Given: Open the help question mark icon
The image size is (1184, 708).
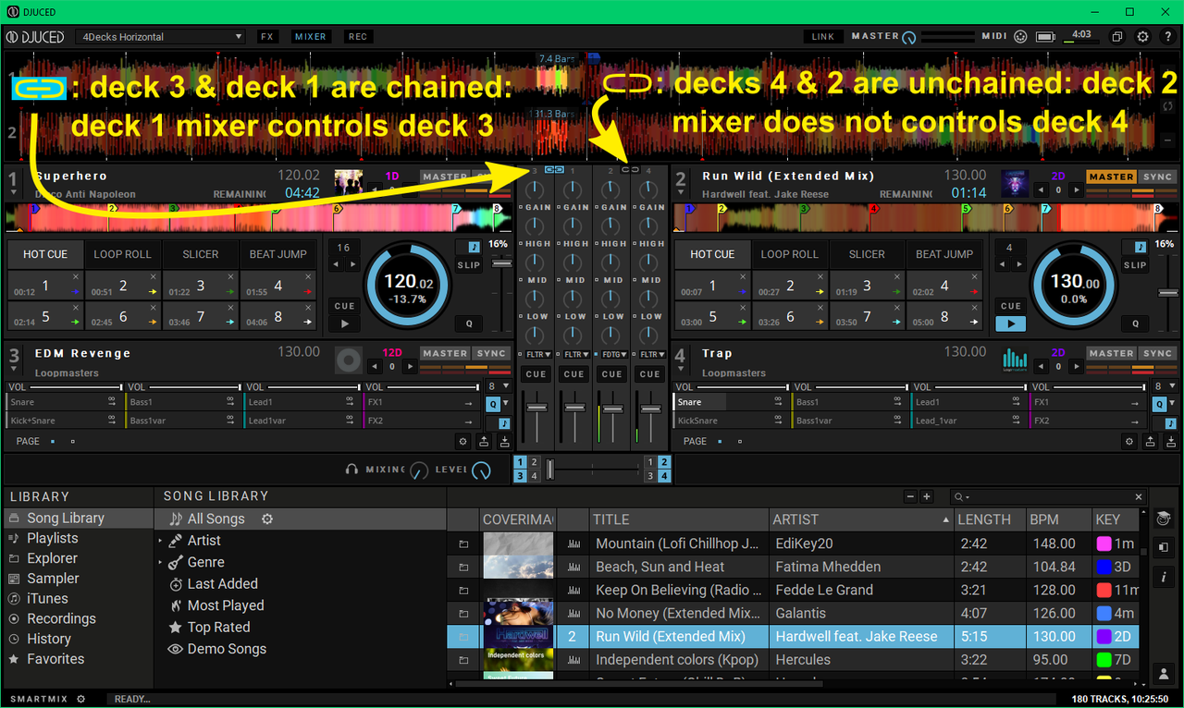Looking at the screenshot, I should 1167,37.
